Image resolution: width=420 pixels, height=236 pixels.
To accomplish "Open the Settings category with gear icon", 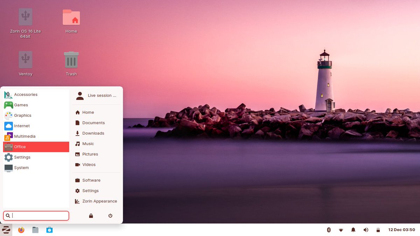I will pos(36,157).
